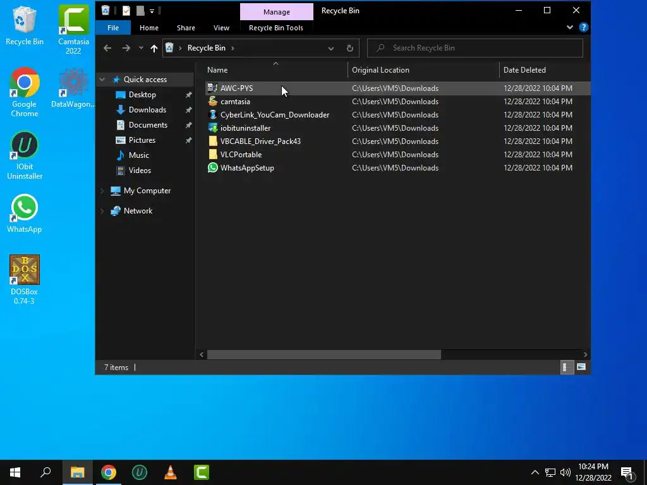
Task: Open the Help question mark icon
Action: click(x=583, y=27)
